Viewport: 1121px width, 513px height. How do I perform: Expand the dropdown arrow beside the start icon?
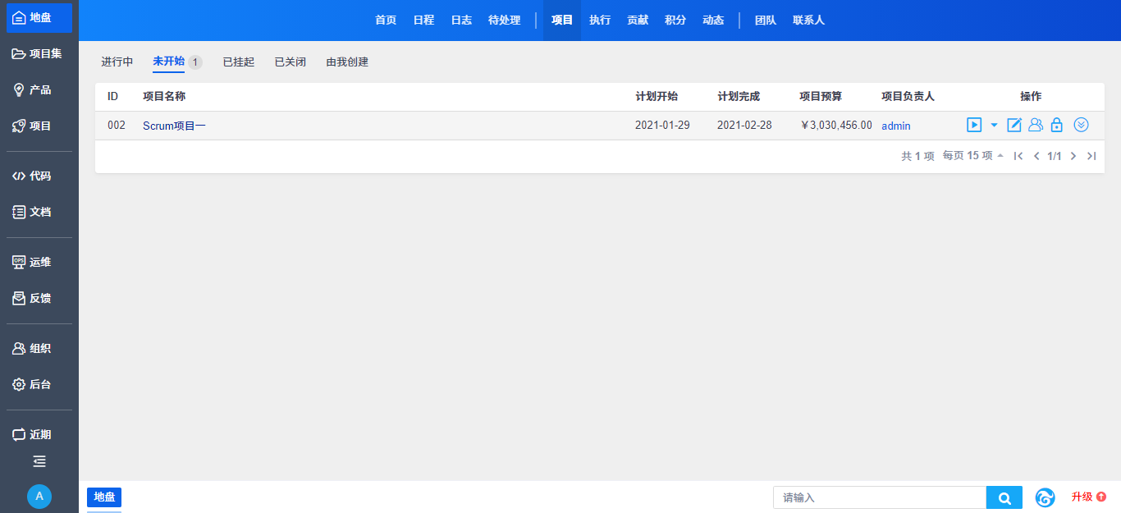pyautogui.click(x=994, y=126)
